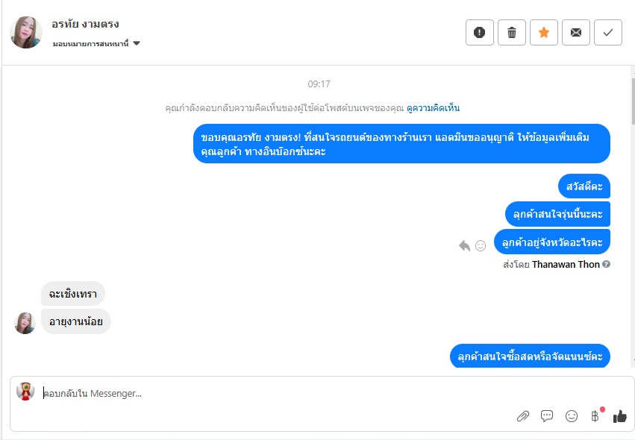Screen dimensions: 635x440
Task: Mark conversation unread with envelope icon
Action: [576, 32]
